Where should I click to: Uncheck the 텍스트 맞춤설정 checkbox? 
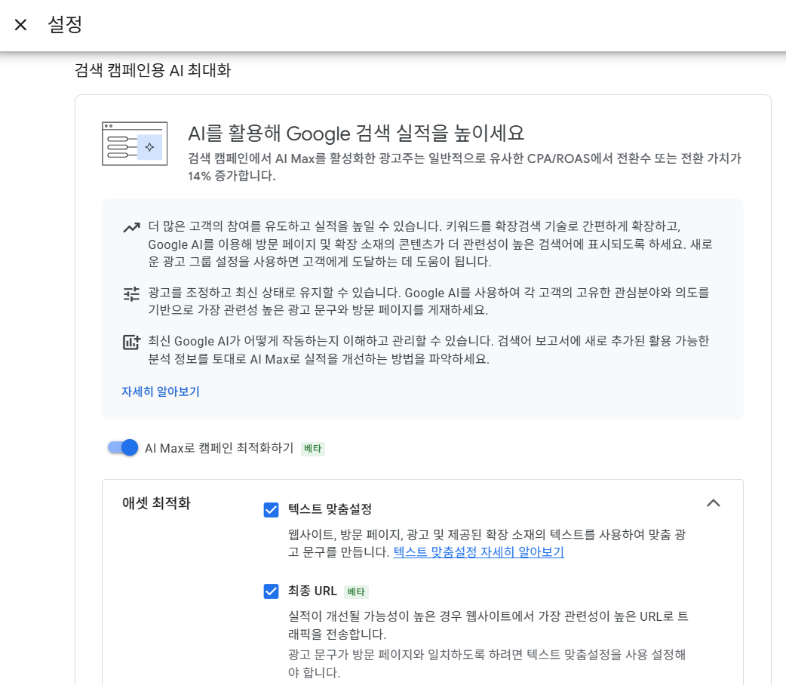[272, 510]
